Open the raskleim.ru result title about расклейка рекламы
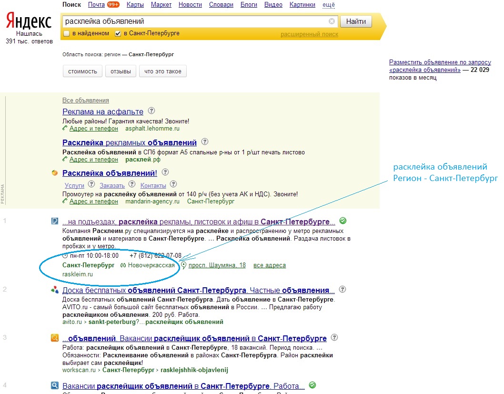Viewport: 504px width, 394px height. [199, 222]
